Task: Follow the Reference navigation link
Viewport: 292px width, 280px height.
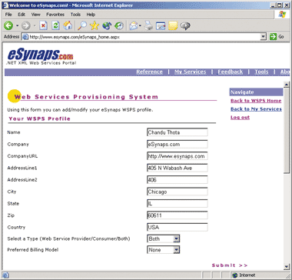Action: click(149, 72)
